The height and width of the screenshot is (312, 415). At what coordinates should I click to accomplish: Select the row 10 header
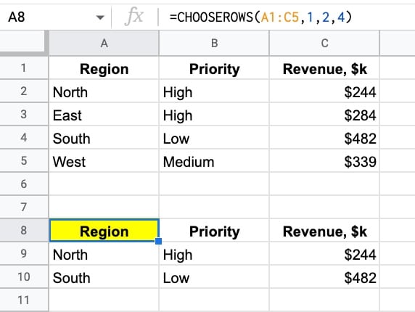pos(24,276)
